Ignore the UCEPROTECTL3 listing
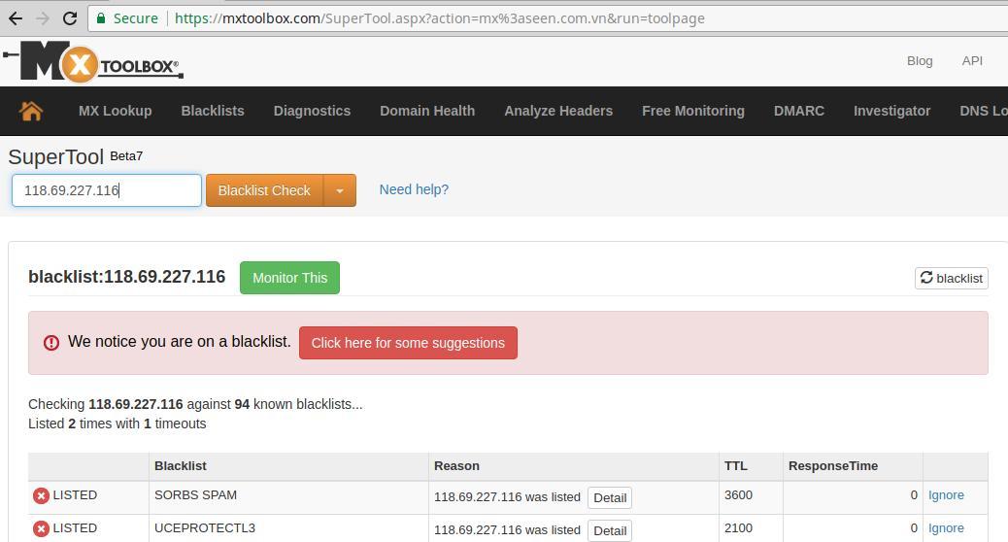The image size is (1008, 542). coord(946,528)
